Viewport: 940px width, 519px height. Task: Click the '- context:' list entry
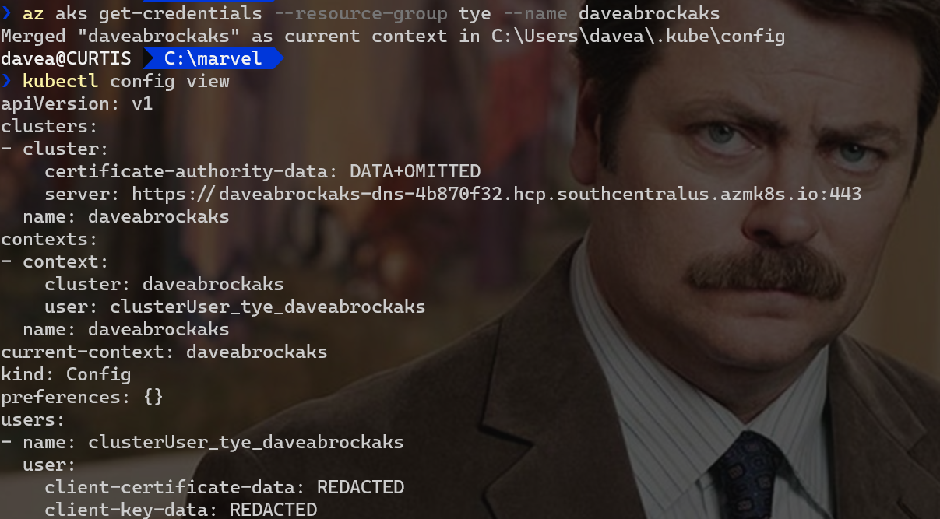pyautogui.click(x=55, y=261)
